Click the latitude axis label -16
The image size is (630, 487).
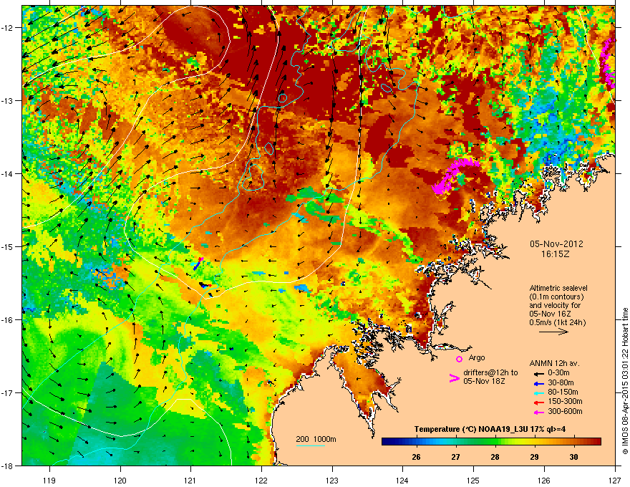coord(8,320)
